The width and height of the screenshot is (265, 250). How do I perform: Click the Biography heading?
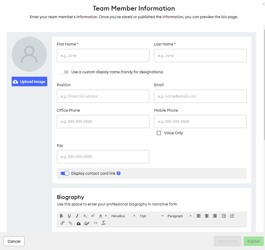click(70, 197)
